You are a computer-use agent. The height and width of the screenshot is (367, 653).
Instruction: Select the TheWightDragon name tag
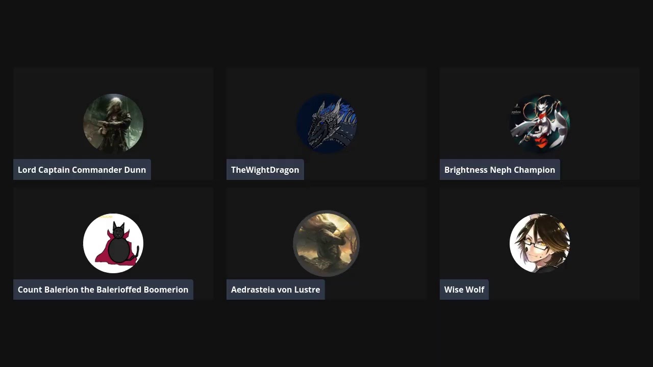pos(265,170)
